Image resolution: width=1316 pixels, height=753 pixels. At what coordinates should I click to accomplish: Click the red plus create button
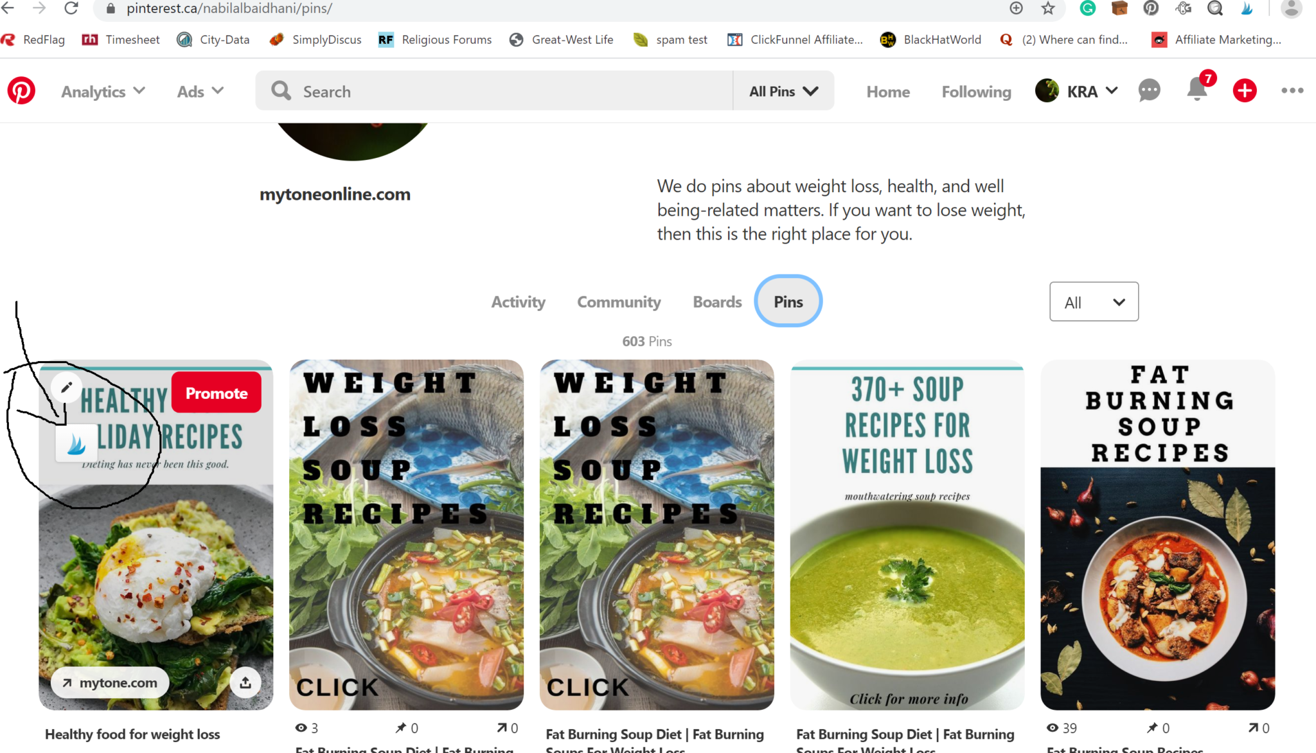(x=1245, y=91)
